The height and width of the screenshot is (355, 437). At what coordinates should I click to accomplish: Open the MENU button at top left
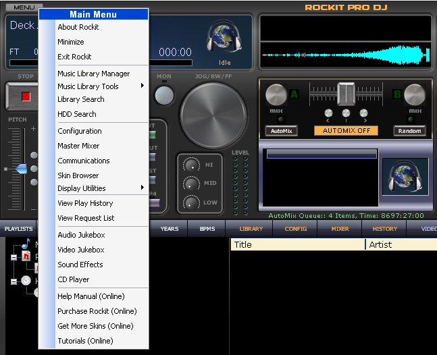[x=24, y=7]
